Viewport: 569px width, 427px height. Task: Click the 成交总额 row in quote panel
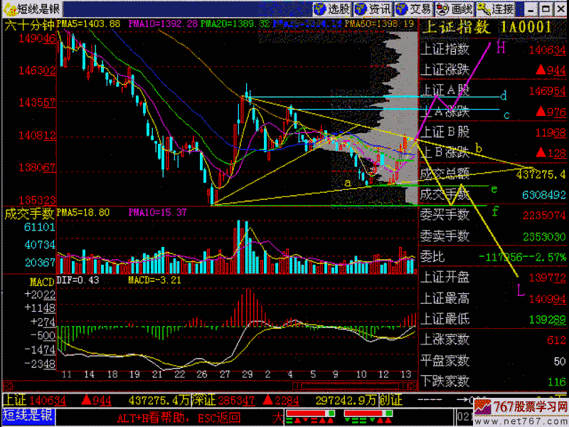tap(445, 173)
